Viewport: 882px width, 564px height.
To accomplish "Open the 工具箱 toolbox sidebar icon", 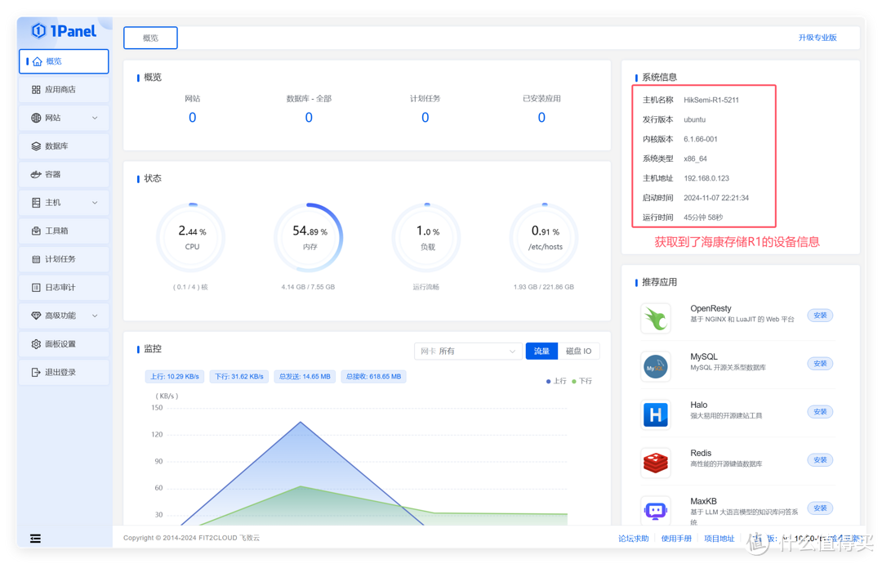I will (x=36, y=231).
